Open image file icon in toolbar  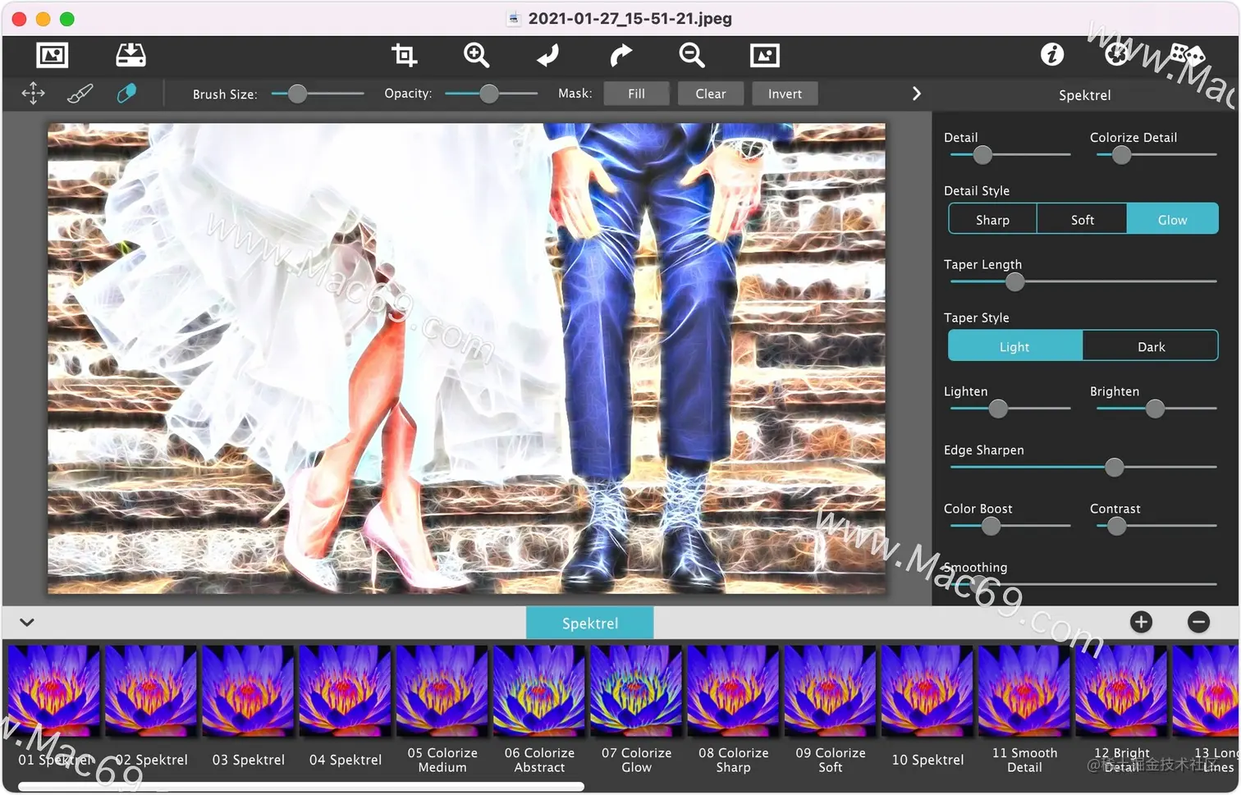[x=53, y=56]
